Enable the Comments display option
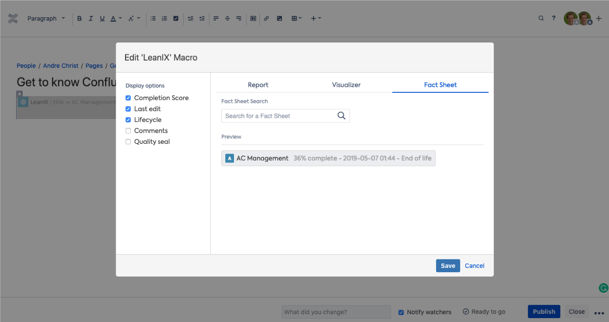 coord(128,131)
